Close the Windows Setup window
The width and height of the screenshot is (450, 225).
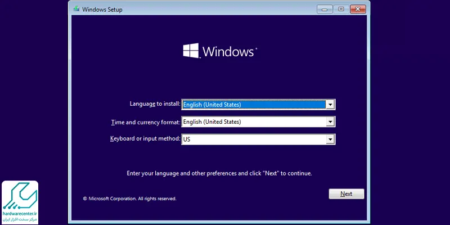tap(358, 9)
